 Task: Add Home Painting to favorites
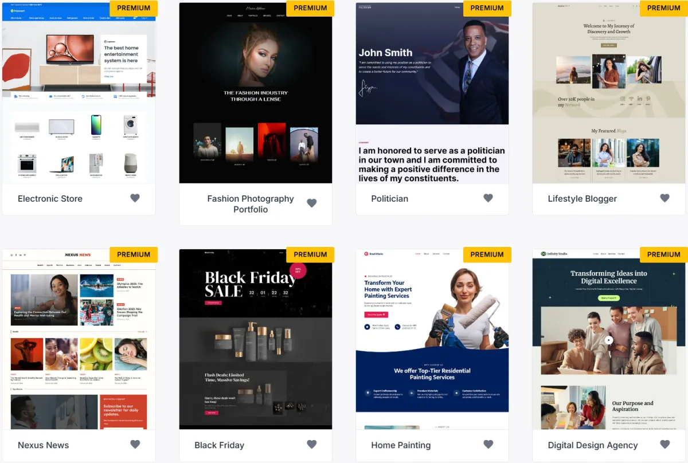pyautogui.click(x=488, y=445)
